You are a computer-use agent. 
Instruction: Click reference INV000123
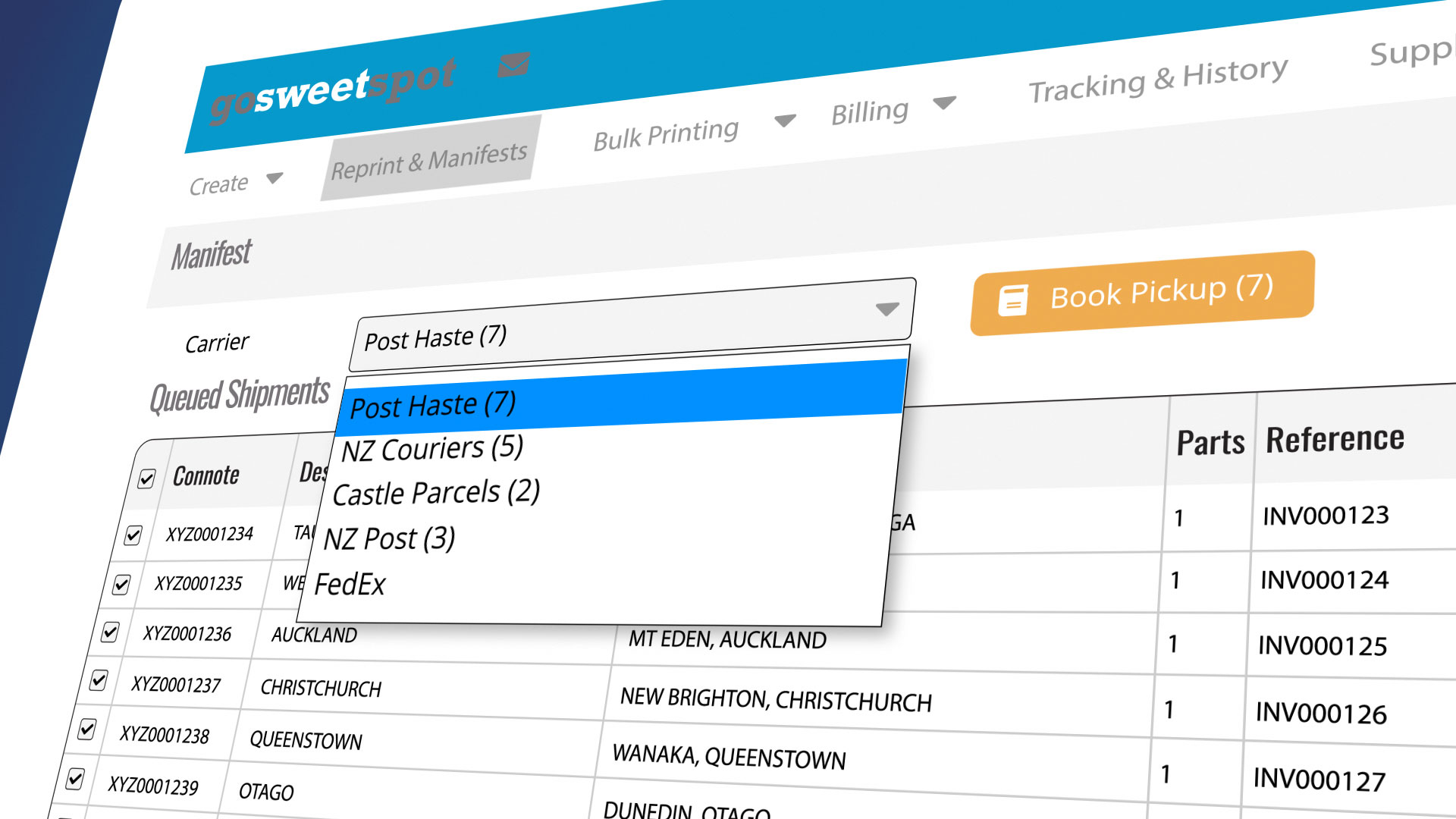1326,516
